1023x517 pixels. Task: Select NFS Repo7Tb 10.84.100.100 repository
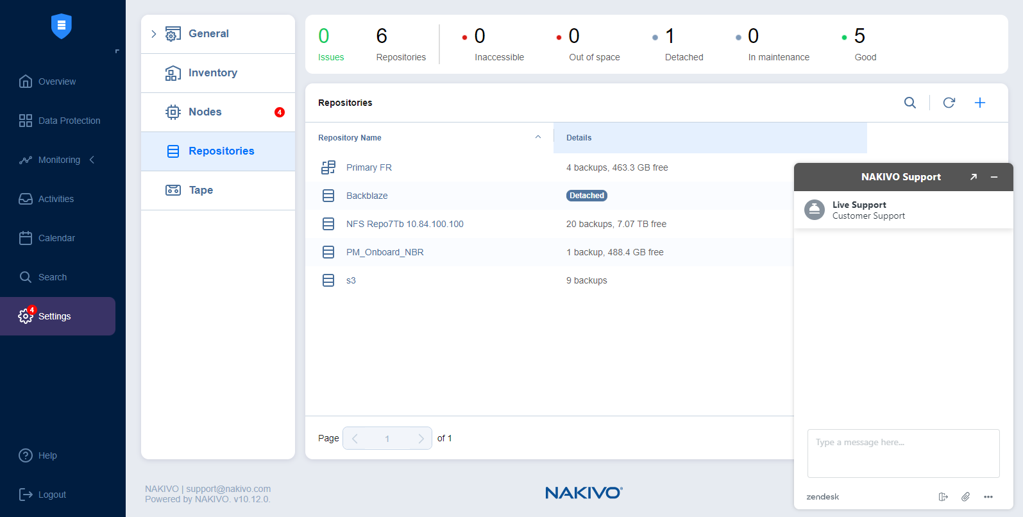point(404,224)
